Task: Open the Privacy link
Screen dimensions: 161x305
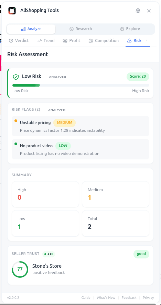Action: point(148,298)
